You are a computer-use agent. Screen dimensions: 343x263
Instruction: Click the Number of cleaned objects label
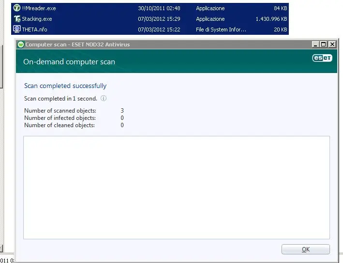[60, 125]
